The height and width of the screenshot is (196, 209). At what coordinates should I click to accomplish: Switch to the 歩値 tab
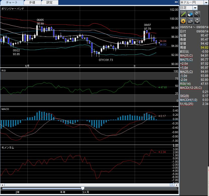pyautogui.click(x=32, y=3)
